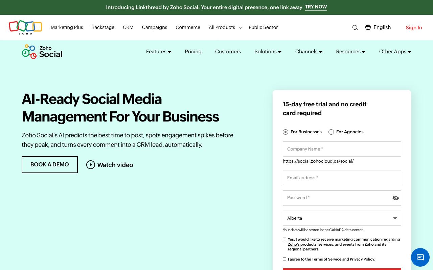Open the search magnifier icon
Screen dimensions: 433x270
coord(355,28)
